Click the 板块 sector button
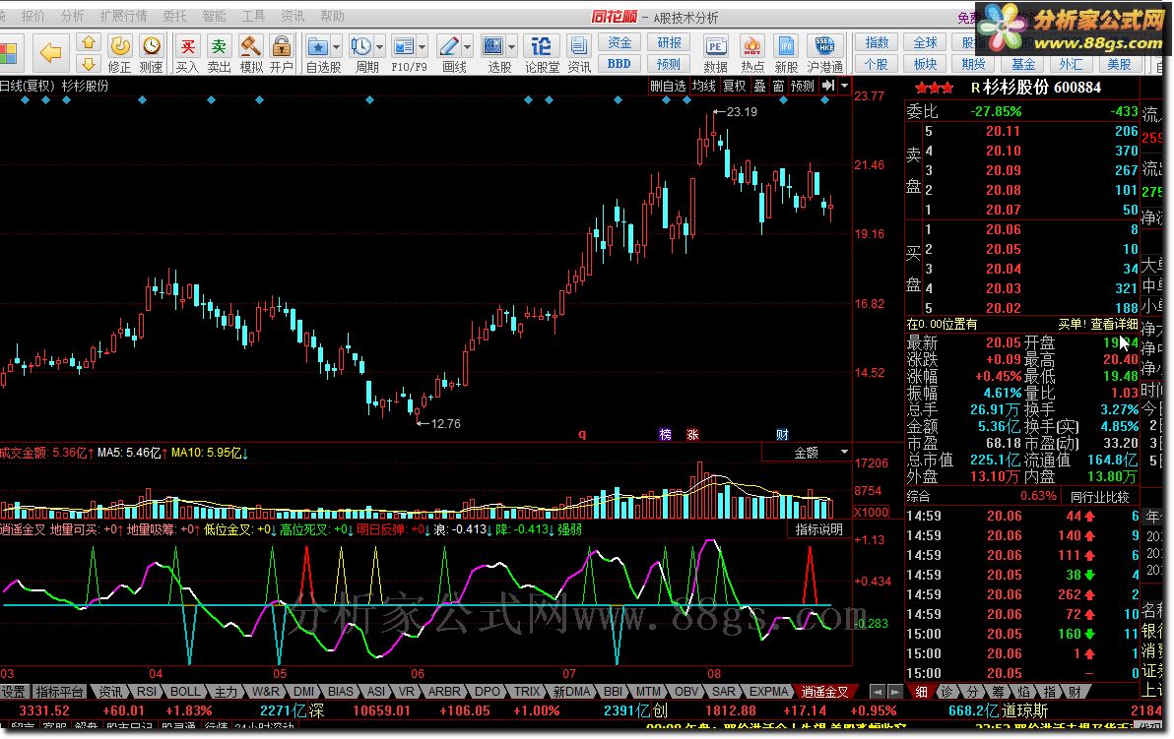The width and height of the screenshot is (1174, 739). pyautogui.click(x=925, y=64)
